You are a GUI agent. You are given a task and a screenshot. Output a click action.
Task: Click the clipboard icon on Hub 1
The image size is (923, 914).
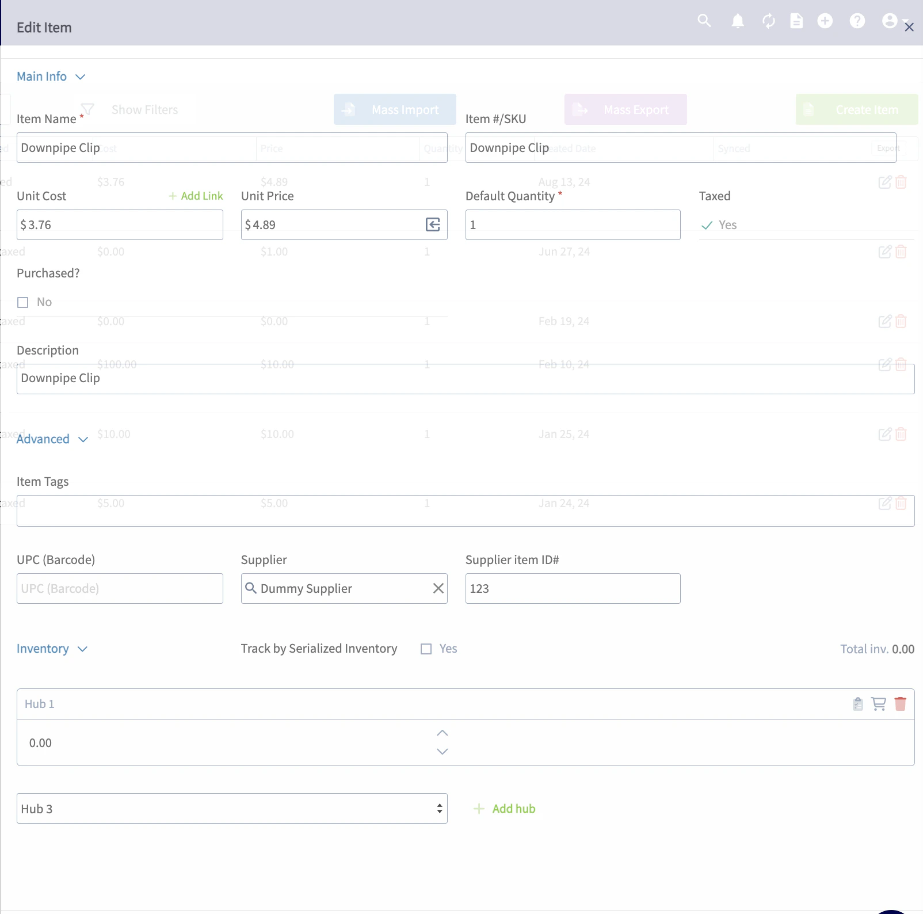tap(858, 704)
